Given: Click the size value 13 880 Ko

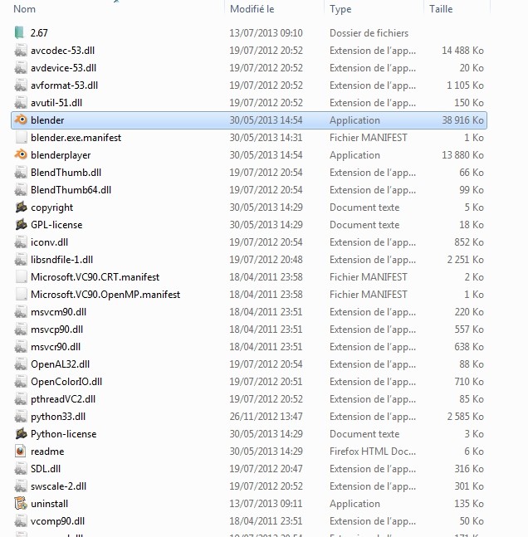Looking at the screenshot, I should coord(462,155).
